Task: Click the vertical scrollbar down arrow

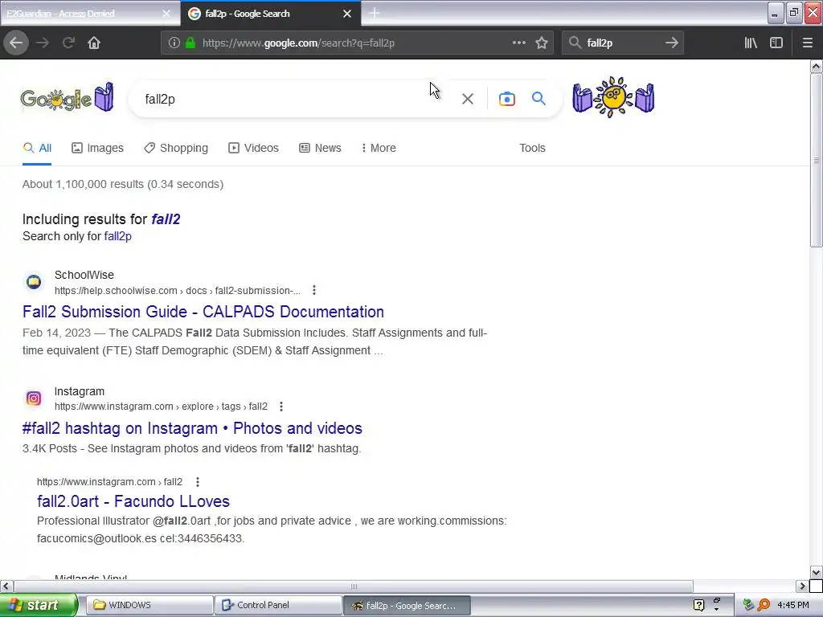Action: pos(817,572)
